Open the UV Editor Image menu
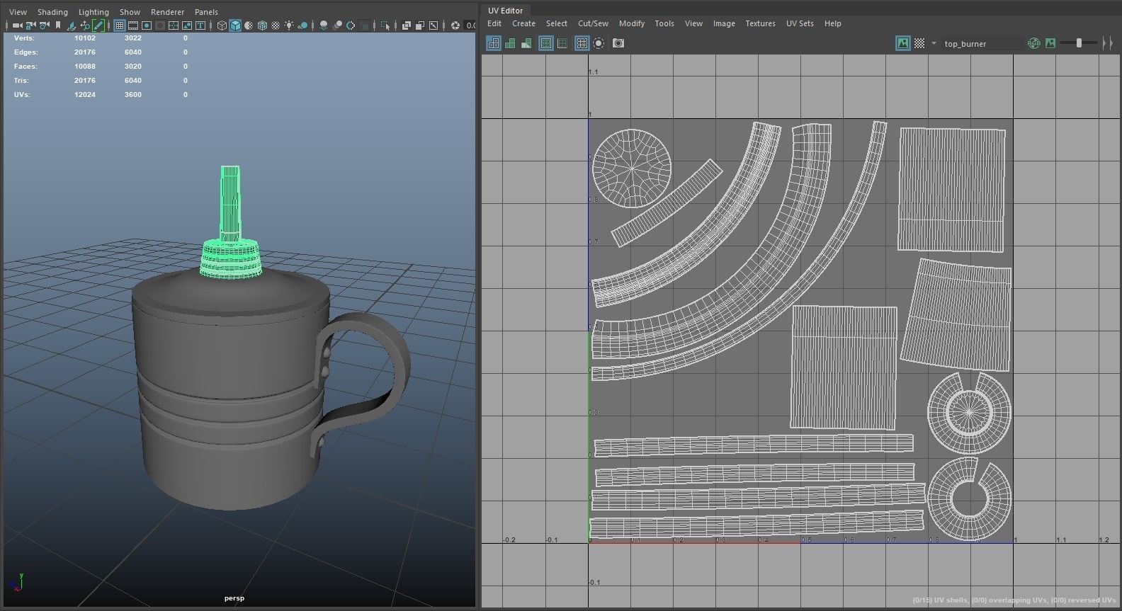The width and height of the screenshot is (1122, 611). pos(724,23)
